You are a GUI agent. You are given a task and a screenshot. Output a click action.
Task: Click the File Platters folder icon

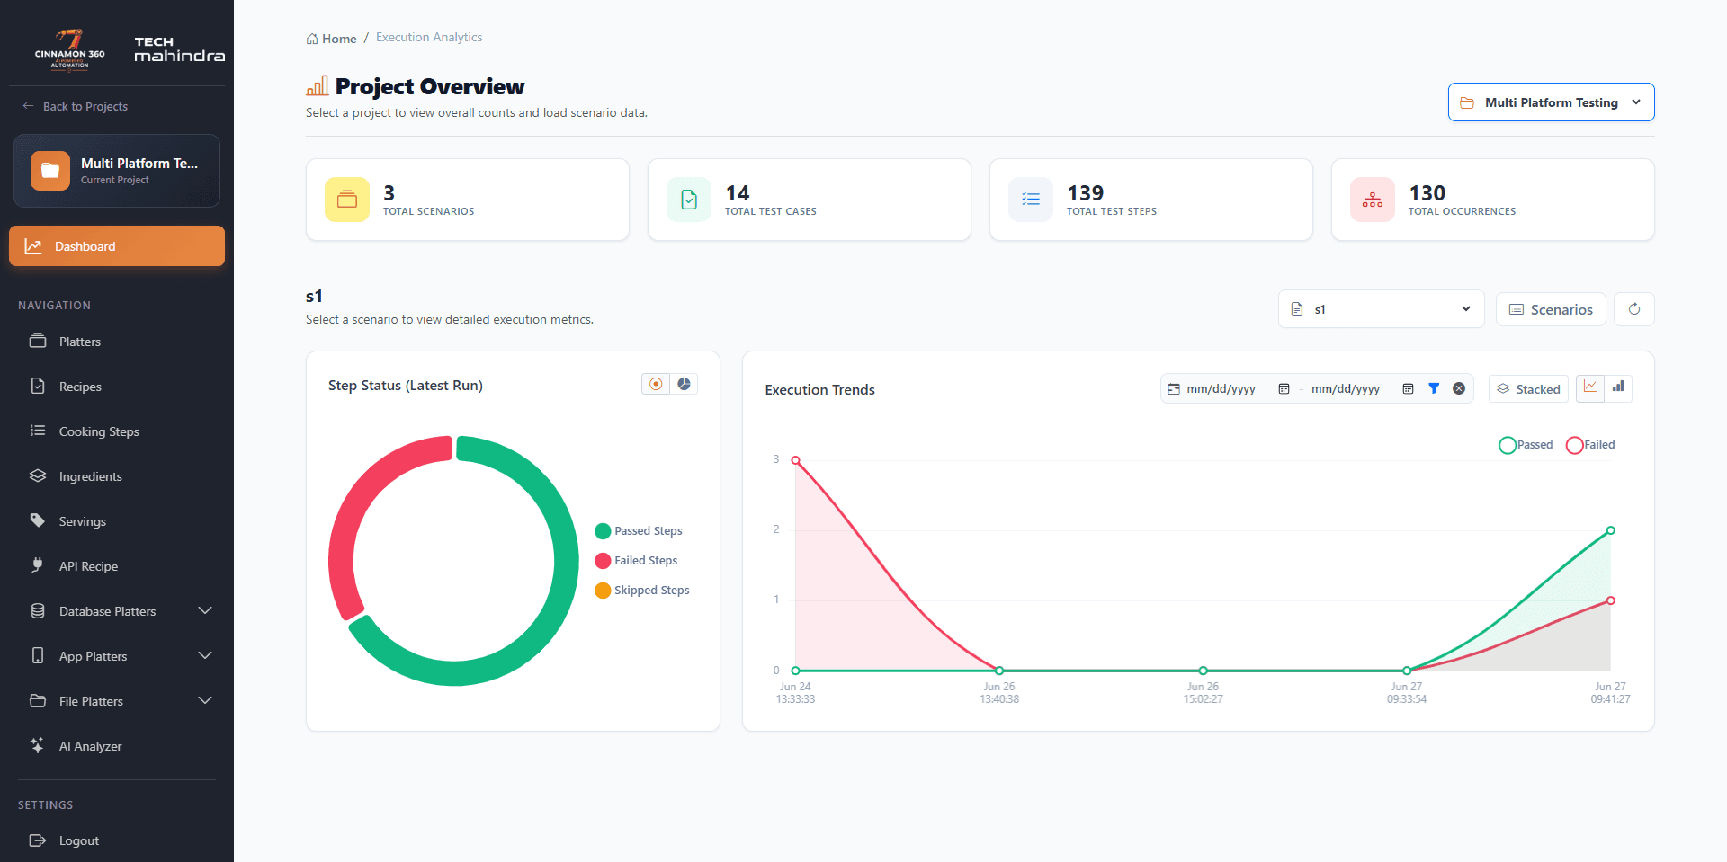[x=38, y=700]
